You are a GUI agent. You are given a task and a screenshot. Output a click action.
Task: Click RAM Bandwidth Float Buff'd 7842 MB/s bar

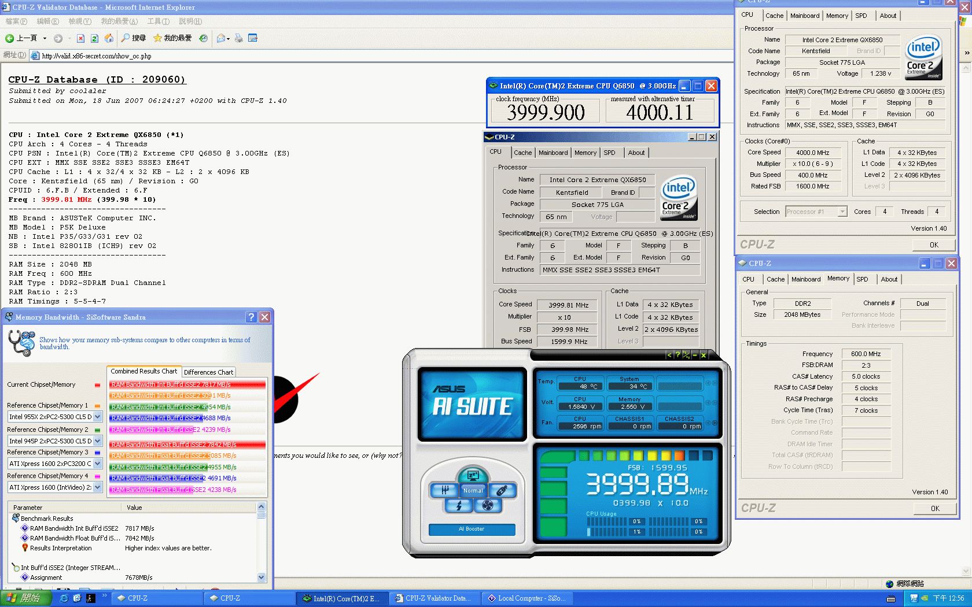[x=187, y=445]
